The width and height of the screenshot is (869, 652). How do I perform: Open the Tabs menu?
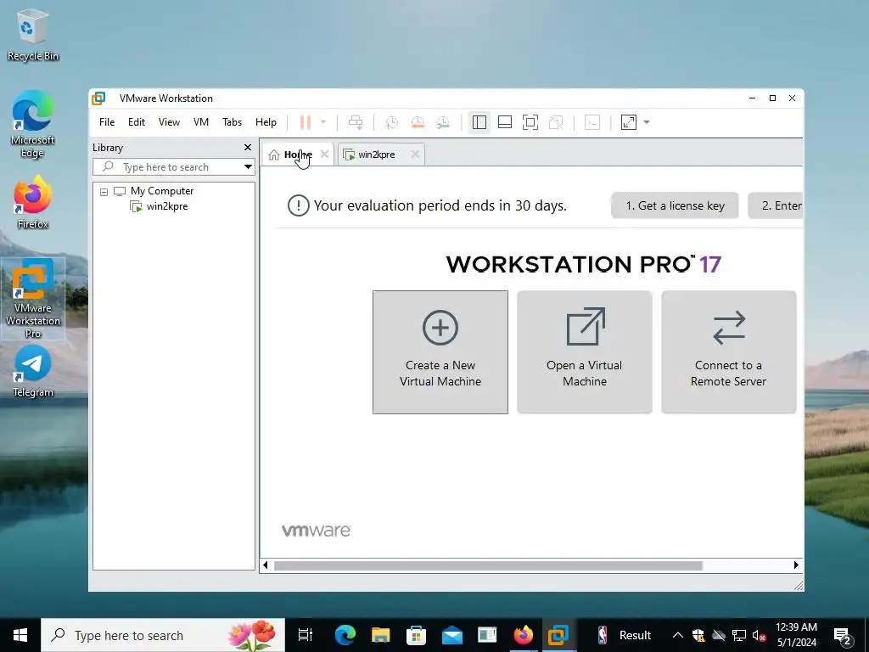point(233,122)
